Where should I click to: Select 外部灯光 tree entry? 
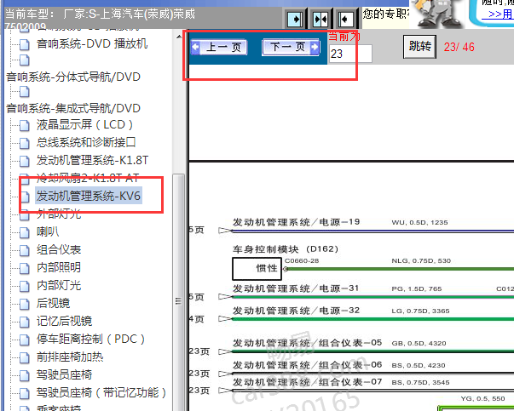tap(59, 214)
